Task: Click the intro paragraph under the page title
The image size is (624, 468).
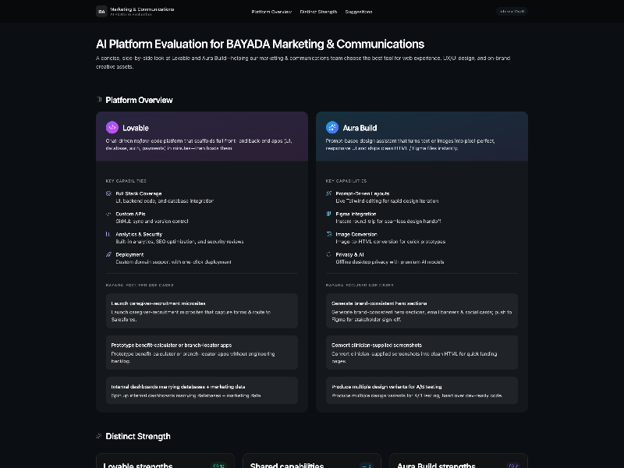Action: [x=303, y=62]
